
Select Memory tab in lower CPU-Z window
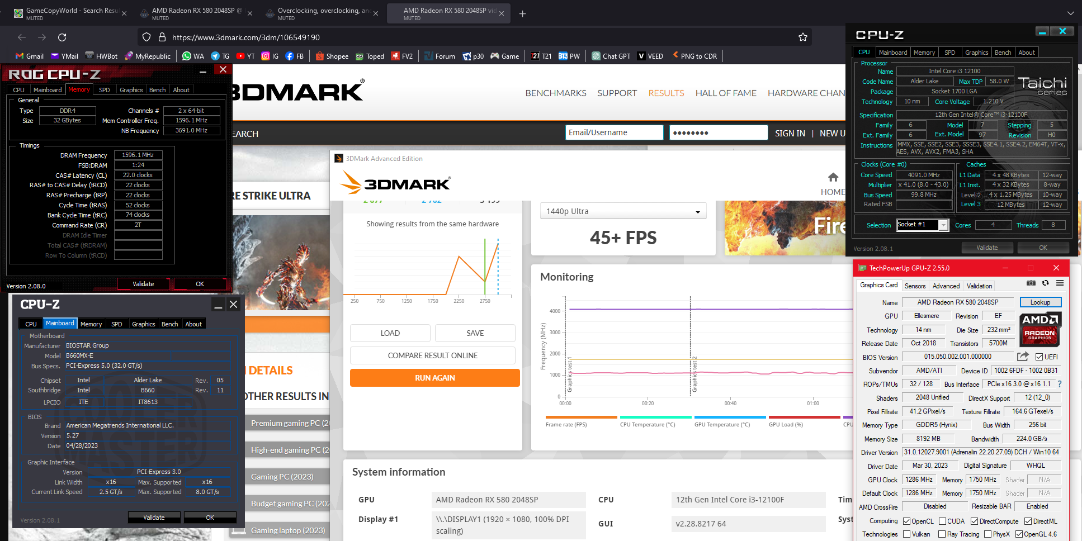click(91, 324)
